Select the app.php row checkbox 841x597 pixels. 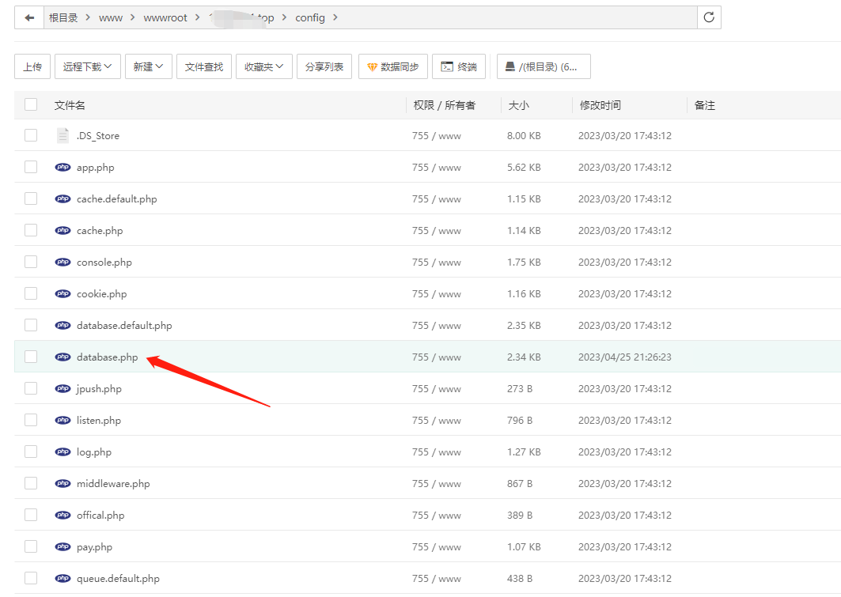pyautogui.click(x=31, y=167)
